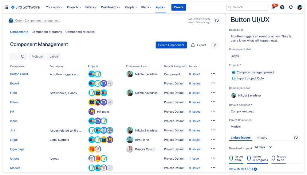Open the 3 issues link for Icons
This screenshot has height=175, width=307.
pos(195,121)
